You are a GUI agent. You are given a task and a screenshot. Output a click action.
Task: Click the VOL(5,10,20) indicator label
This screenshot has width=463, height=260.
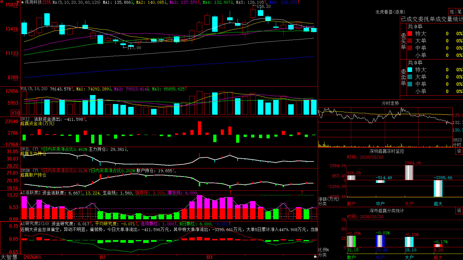34,89
